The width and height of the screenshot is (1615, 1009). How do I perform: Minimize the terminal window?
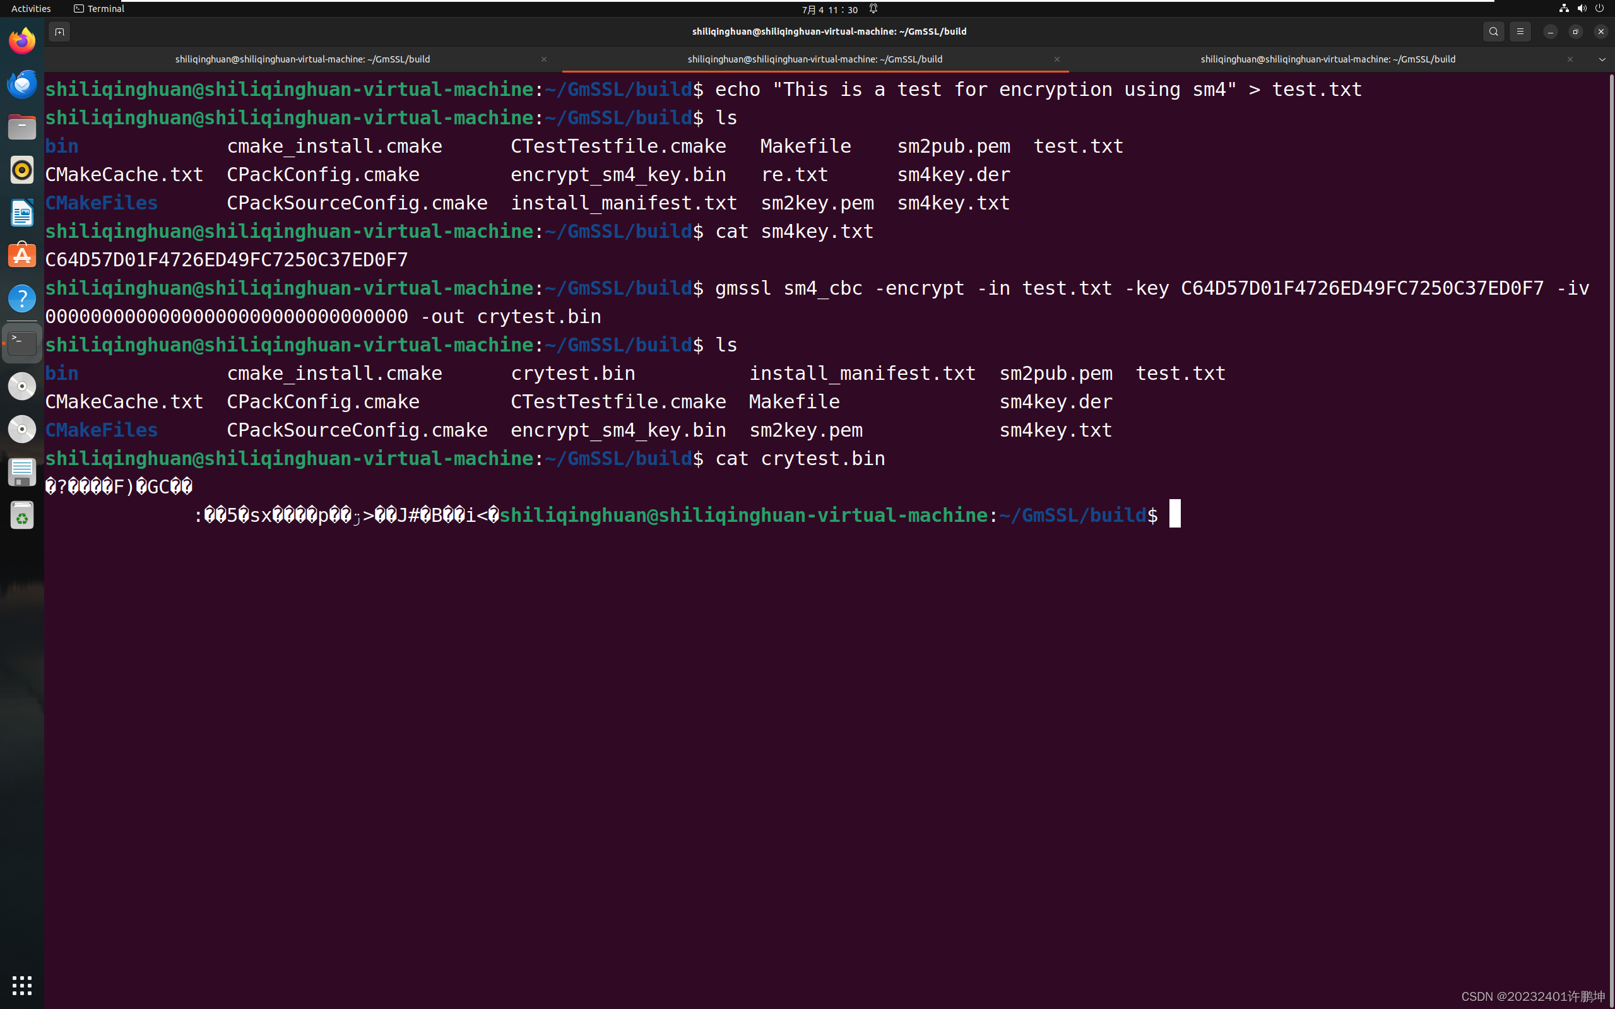[1550, 32]
